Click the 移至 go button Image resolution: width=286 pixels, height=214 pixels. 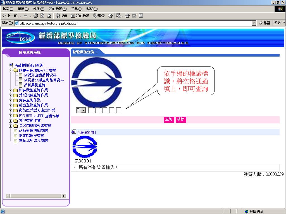coord(265,23)
